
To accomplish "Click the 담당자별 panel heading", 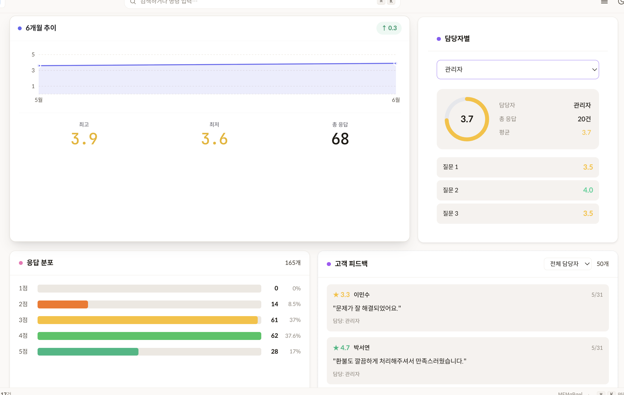I will (457, 39).
